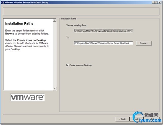Click the setup icon in the title bar
Screen dimensions: 163x125
point(3,2)
